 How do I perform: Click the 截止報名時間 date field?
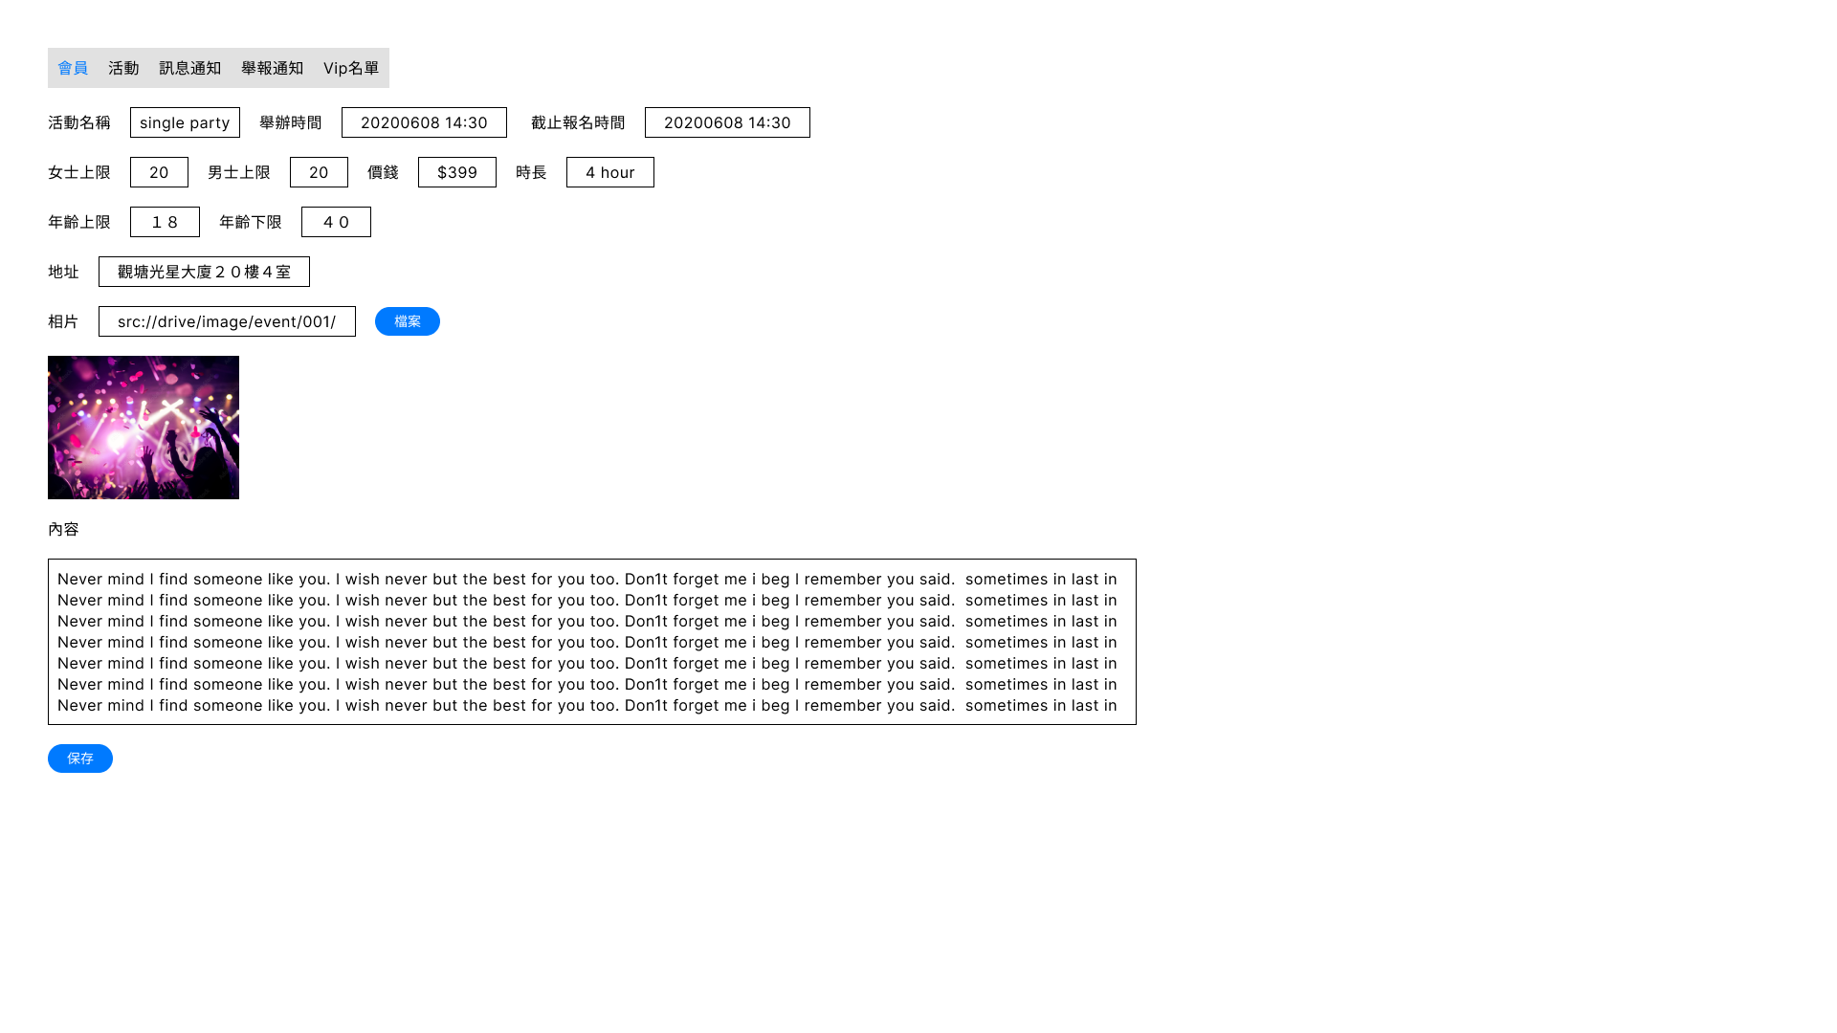click(x=727, y=122)
